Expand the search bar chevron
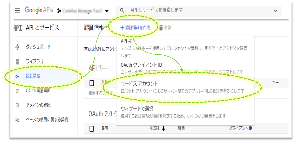This screenshot has width=295, height=142. pos(276,11)
